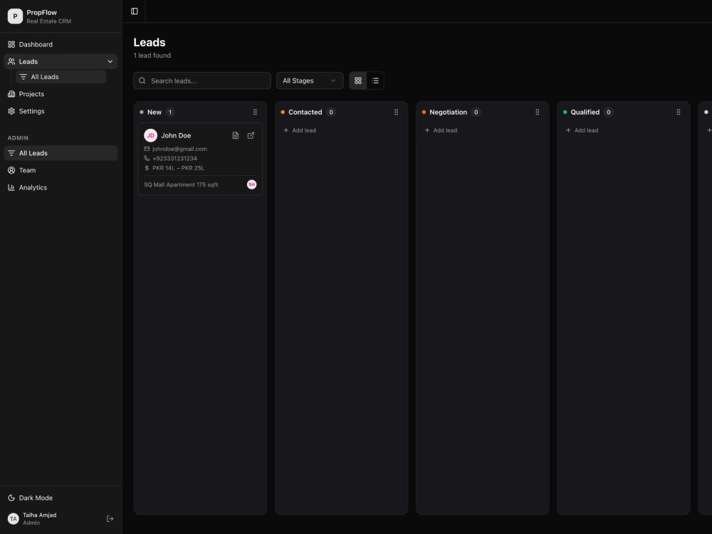Open John Doe lead in external view
This screenshot has height=534, width=712.
click(251, 135)
